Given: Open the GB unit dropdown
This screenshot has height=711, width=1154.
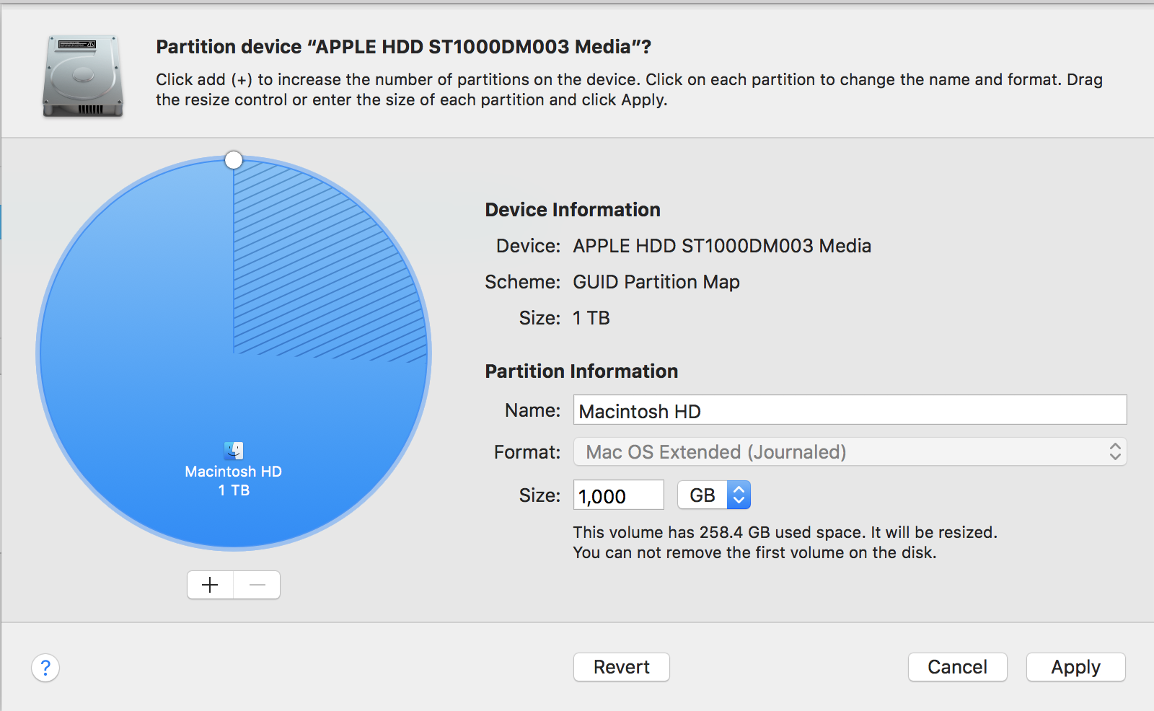Looking at the screenshot, I should coord(739,495).
